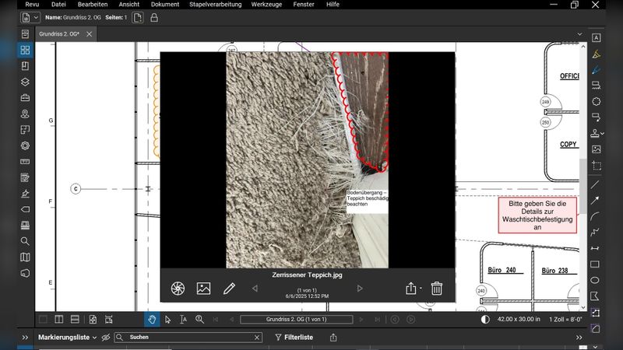The height and width of the screenshot is (350, 623).
Task: Open the Spaces map-pin panel icon
Action: pyautogui.click(x=25, y=114)
